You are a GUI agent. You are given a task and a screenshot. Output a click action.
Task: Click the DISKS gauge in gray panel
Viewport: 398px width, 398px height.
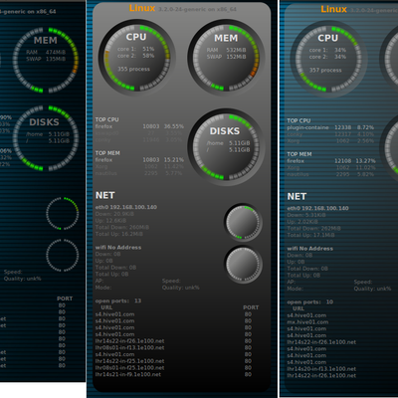pos(226,146)
